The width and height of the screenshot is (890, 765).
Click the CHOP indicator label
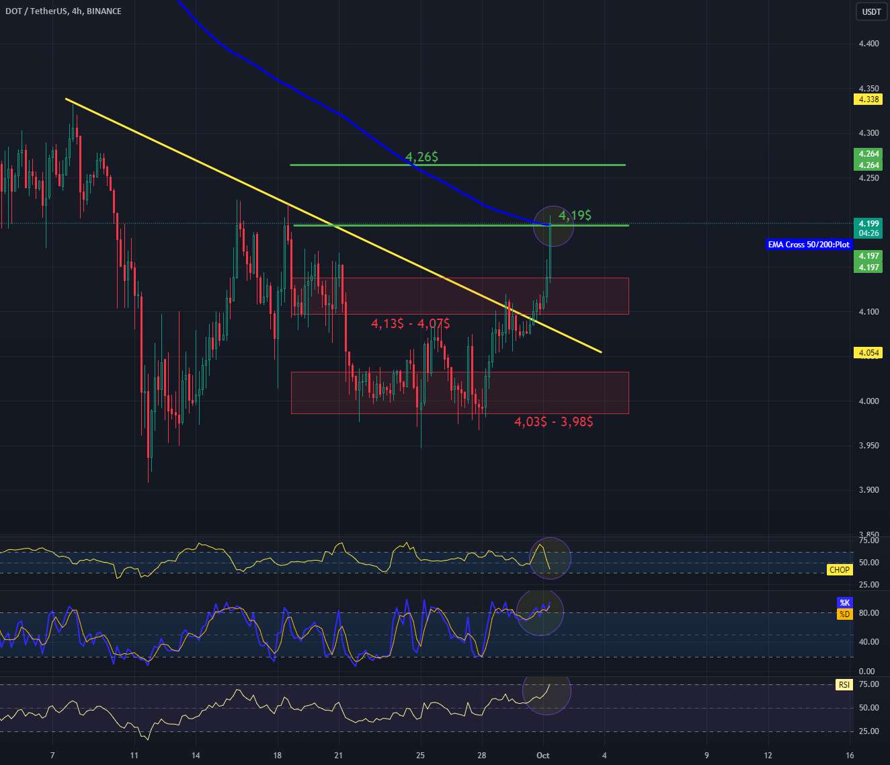pos(840,569)
